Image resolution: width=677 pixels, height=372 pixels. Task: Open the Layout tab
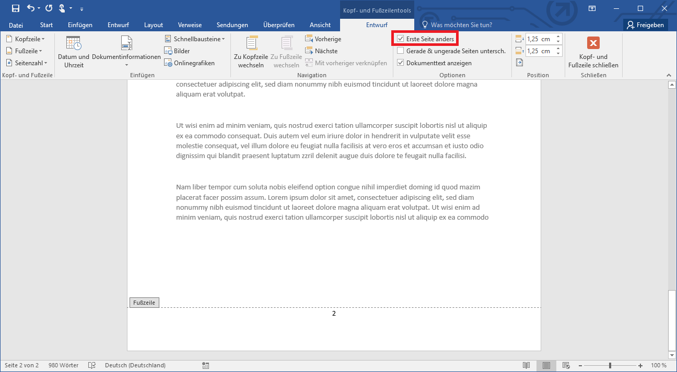(154, 25)
